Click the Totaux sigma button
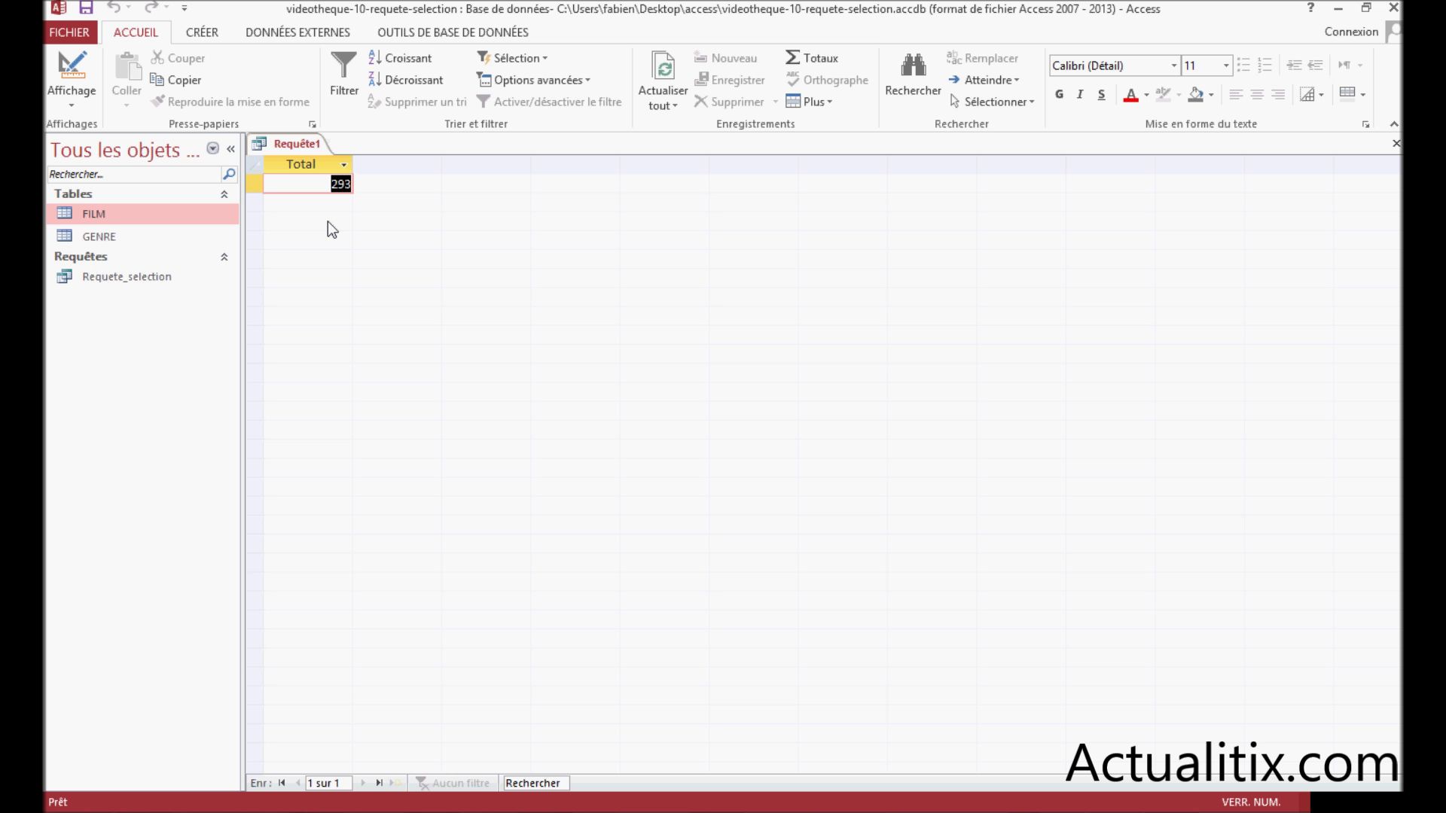 click(x=812, y=58)
